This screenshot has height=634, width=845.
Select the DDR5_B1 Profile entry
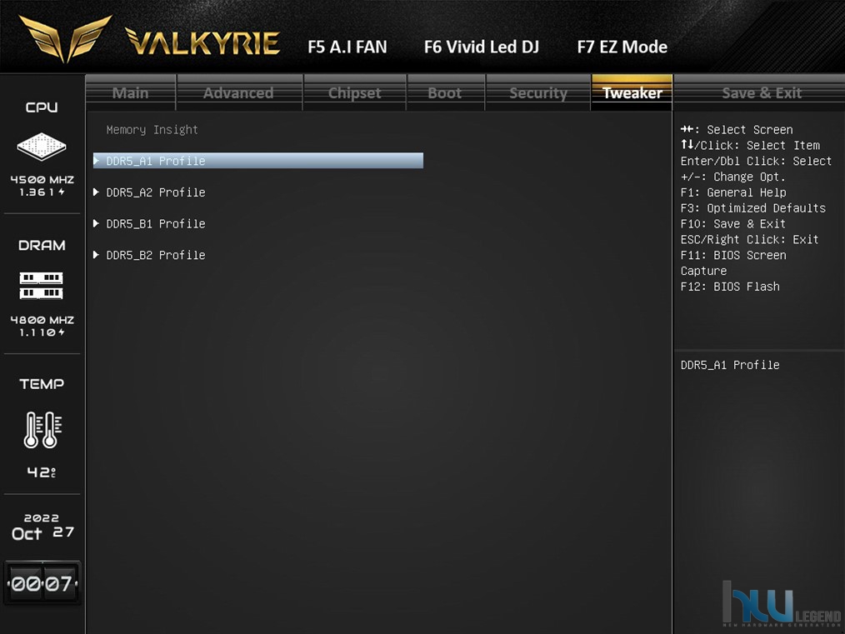[x=156, y=223]
